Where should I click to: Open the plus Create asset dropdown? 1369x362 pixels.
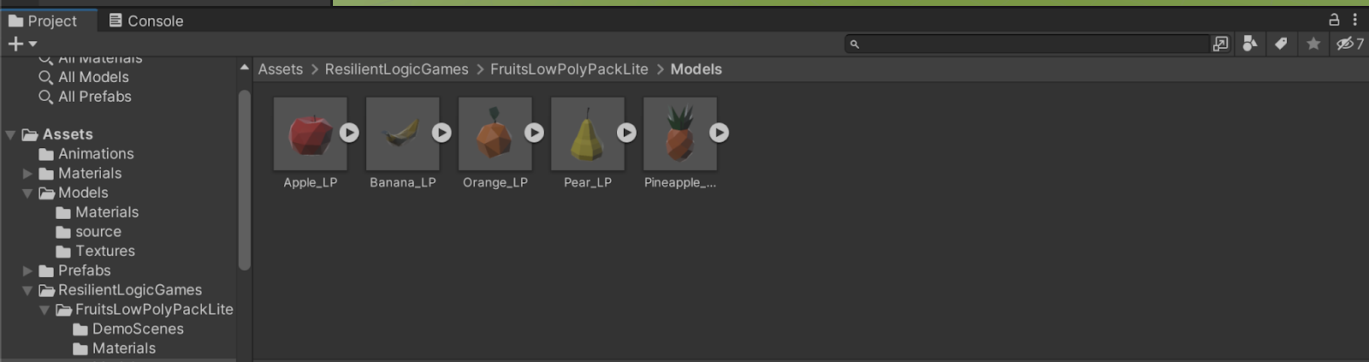(x=22, y=44)
